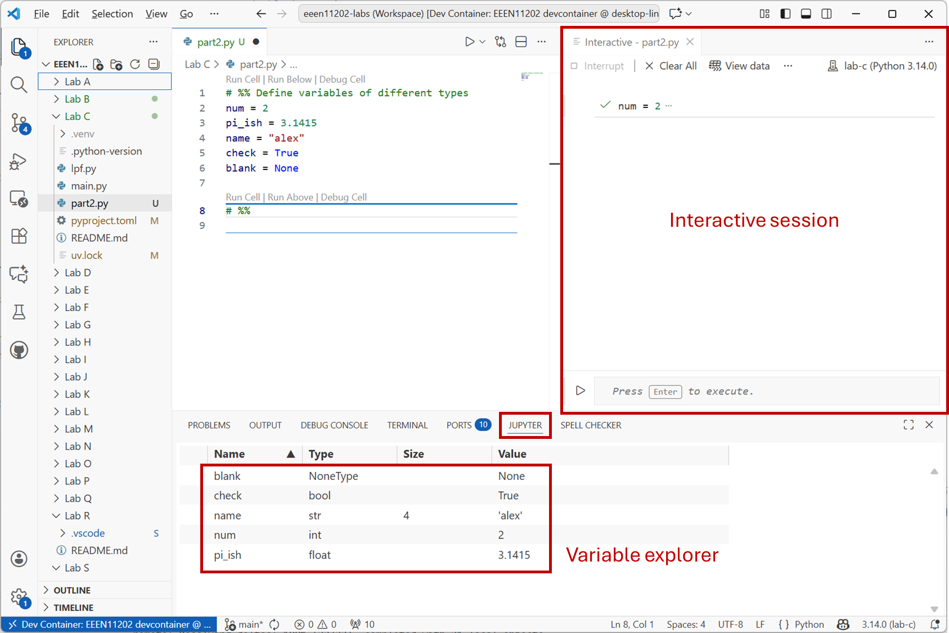
Task: Open the GitHub view in activity bar
Action: pos(19,350)
